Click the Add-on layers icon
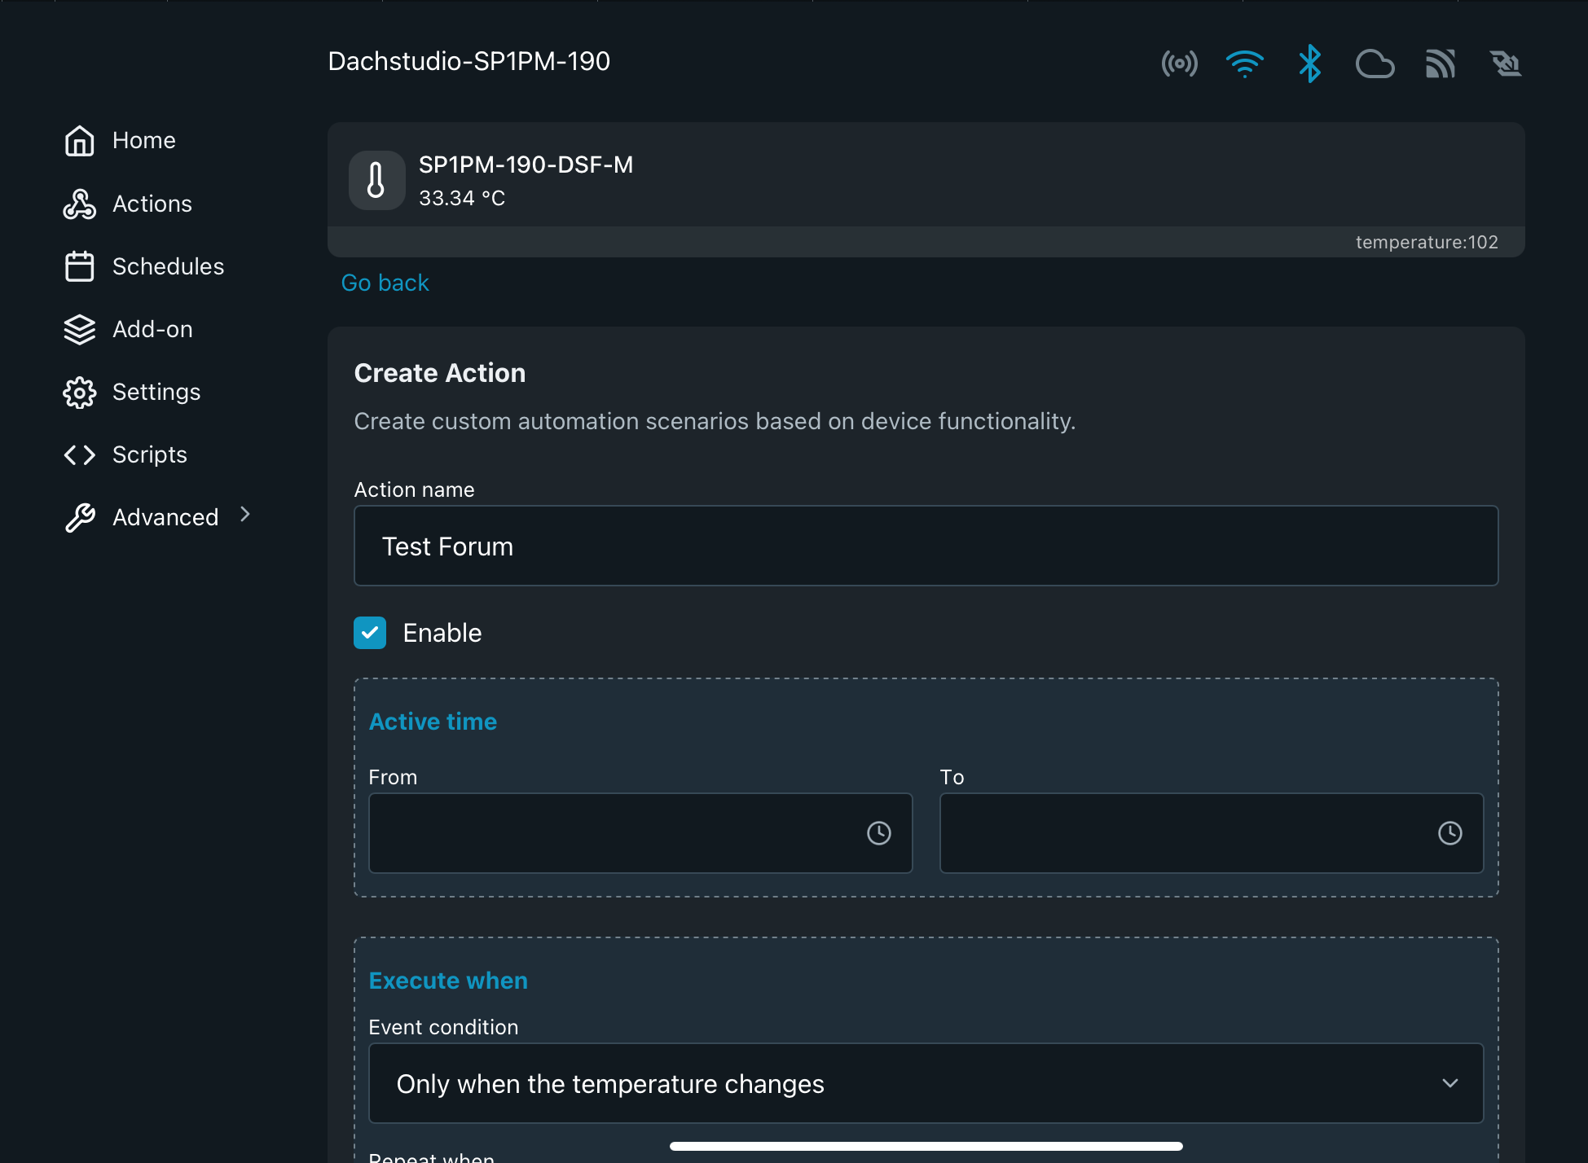This screenshot has height=1163, width=1588. click(x=79, y=329)
